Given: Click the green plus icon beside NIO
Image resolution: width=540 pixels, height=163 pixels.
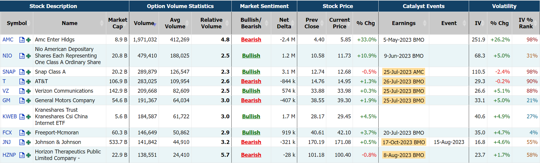Looking at the screenshot, I should (x=28, y=56).
